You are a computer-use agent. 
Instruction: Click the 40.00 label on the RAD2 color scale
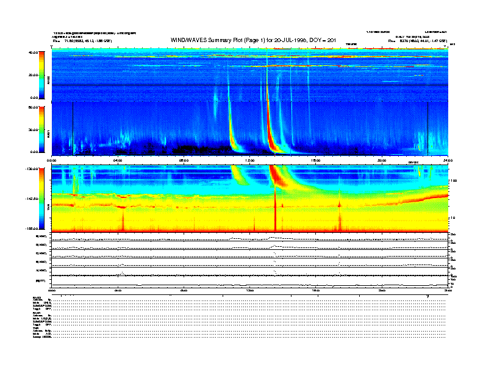click(33, 52)
